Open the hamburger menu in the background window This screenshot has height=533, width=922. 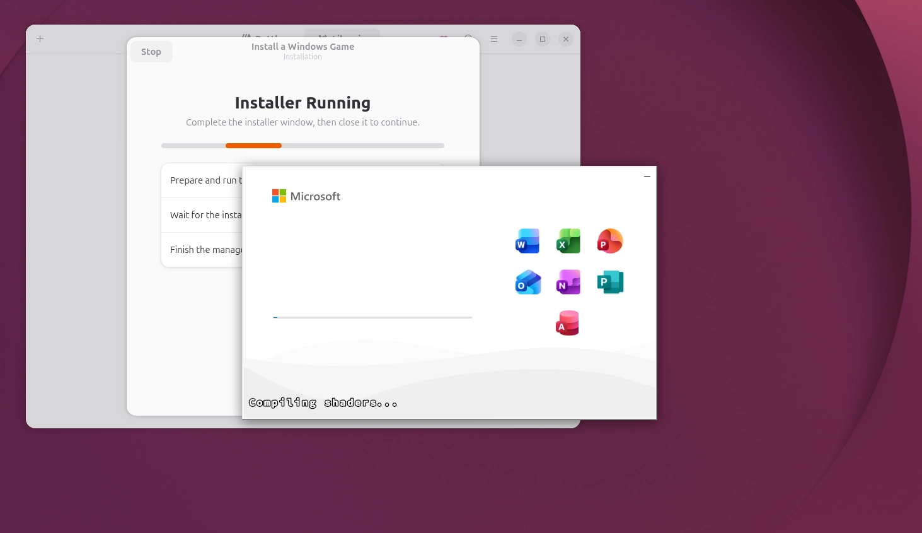click(494, 39)
